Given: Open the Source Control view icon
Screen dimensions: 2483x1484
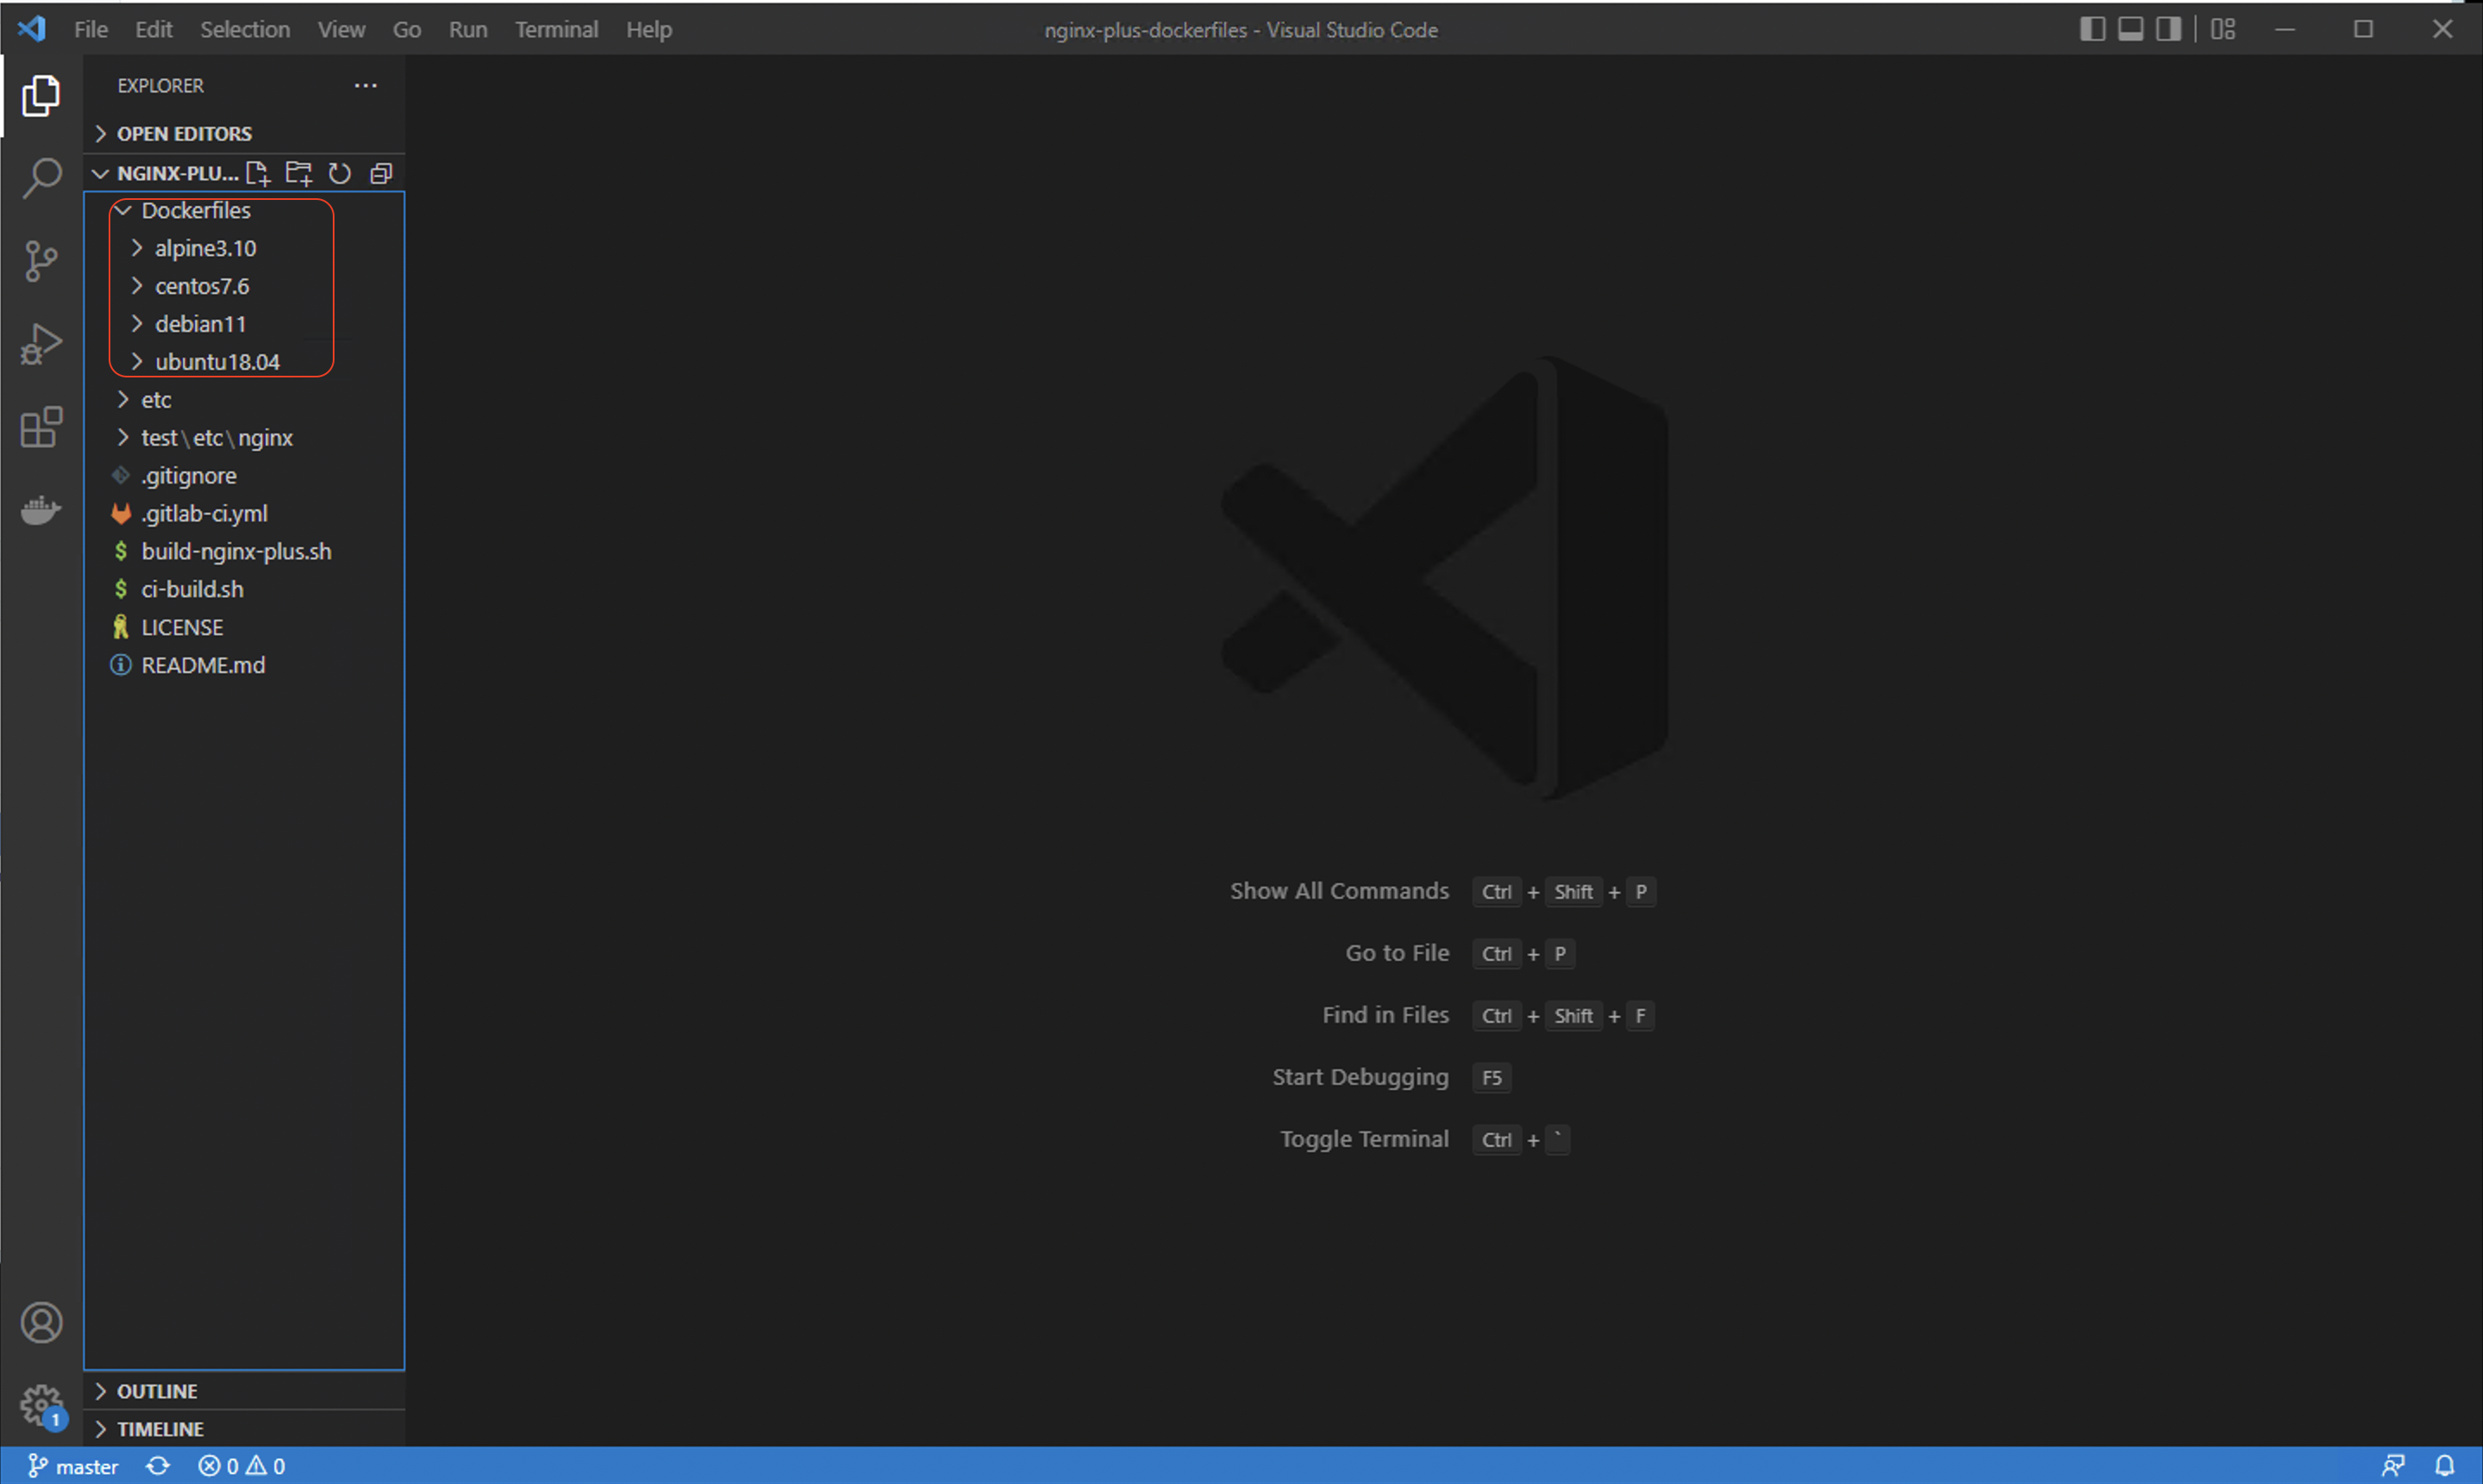Looking at the screenshot, I should point(41,261).
